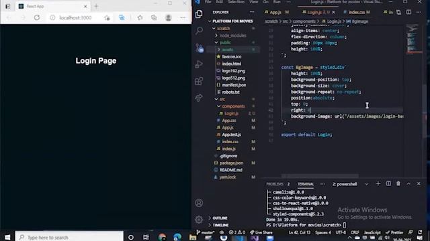Open browser profile avatar
The height and width of the screenshot is (241, 430).
click(x=169, y=18)
